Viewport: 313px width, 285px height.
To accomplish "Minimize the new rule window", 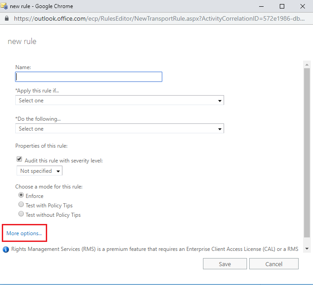I will [261, 6].
